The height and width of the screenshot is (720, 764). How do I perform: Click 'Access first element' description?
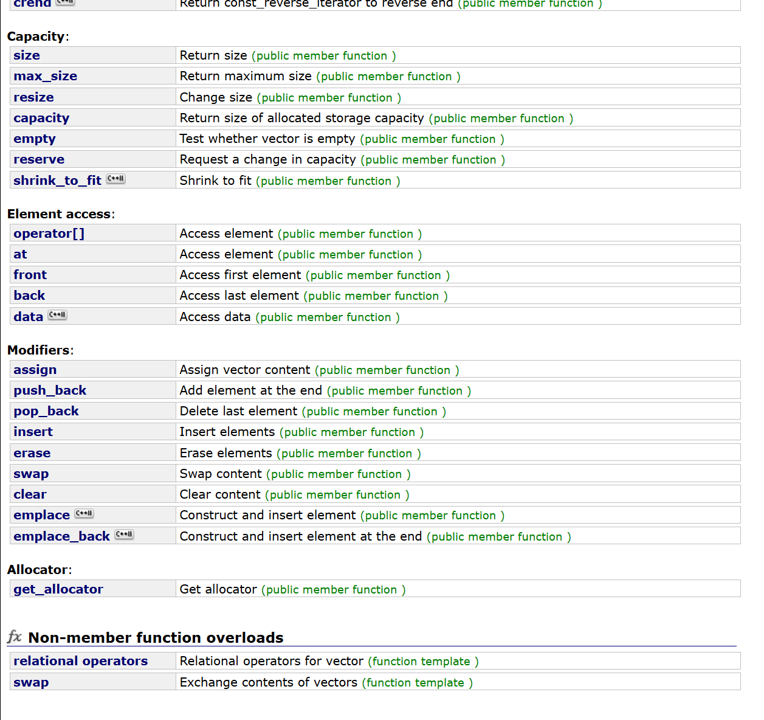pyautogui.click(x=240, y=275)
